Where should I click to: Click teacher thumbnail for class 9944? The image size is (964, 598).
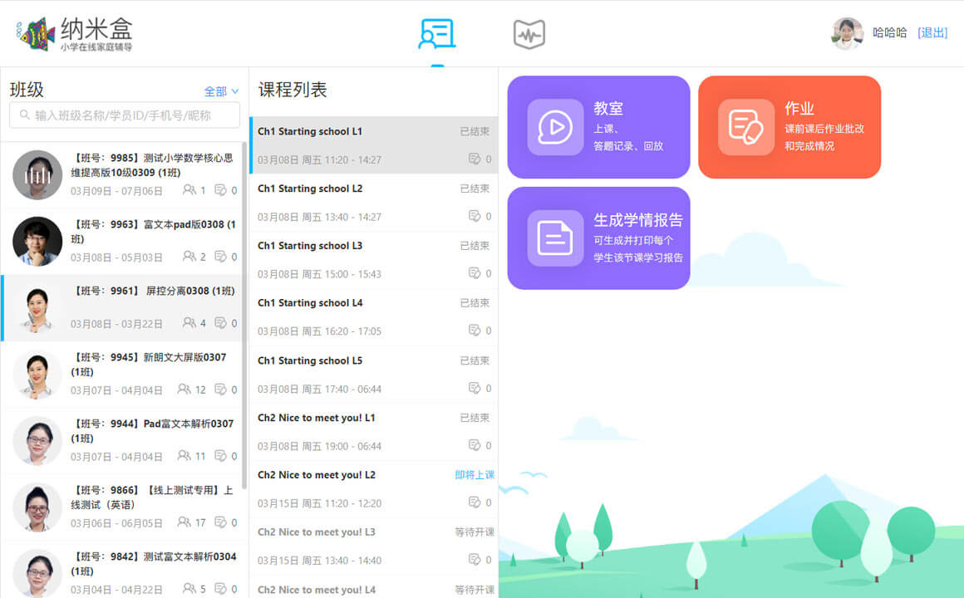coord(37,440)
